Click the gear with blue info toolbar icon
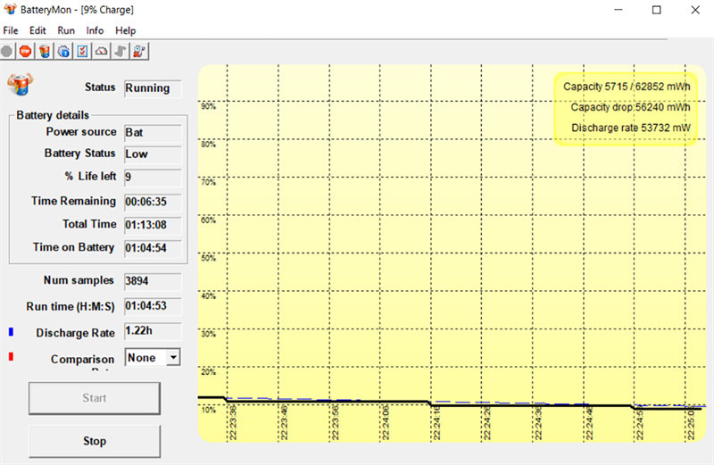The width and height of the screenshot is (714, 465). (x=63, y=52)
